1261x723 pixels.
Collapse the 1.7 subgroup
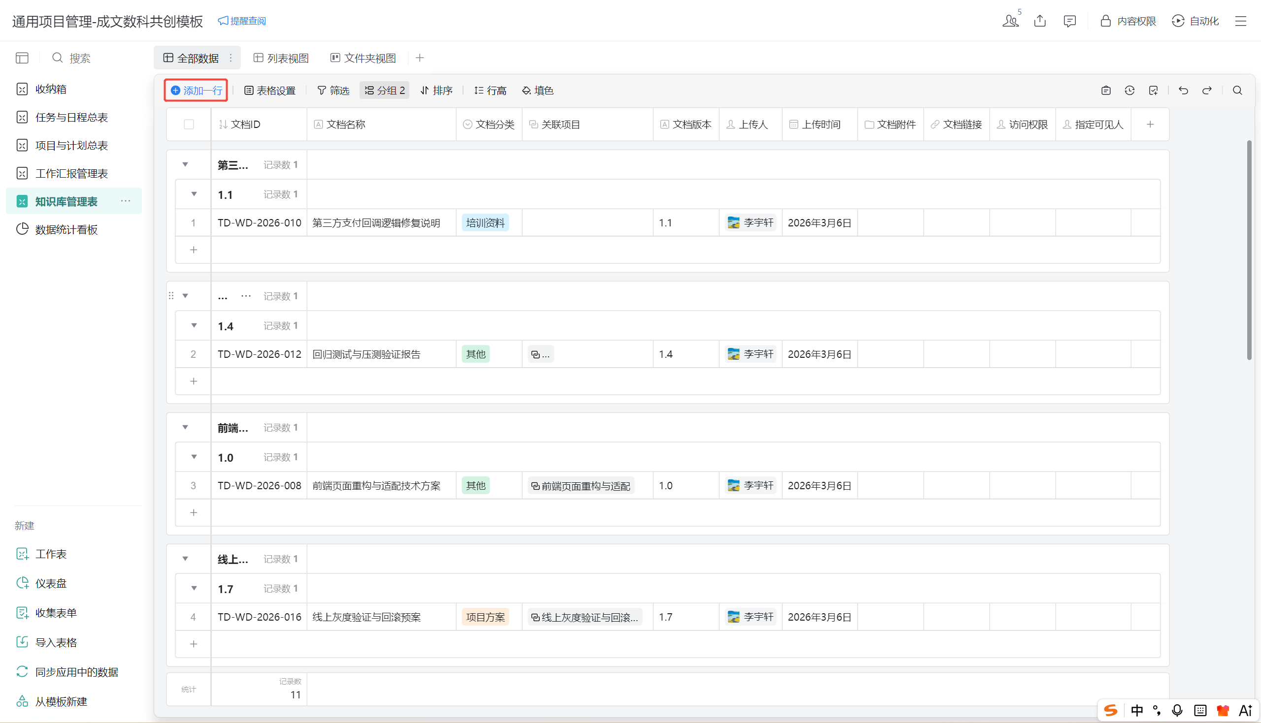[x=194, y=589]
